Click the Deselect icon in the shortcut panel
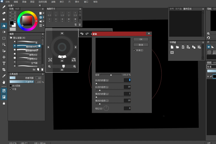This screenshot has width=216, height=144. click(172, 52)
